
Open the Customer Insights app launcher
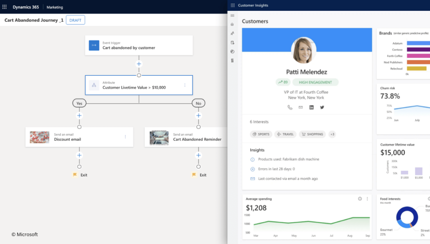tap(233, 5)
